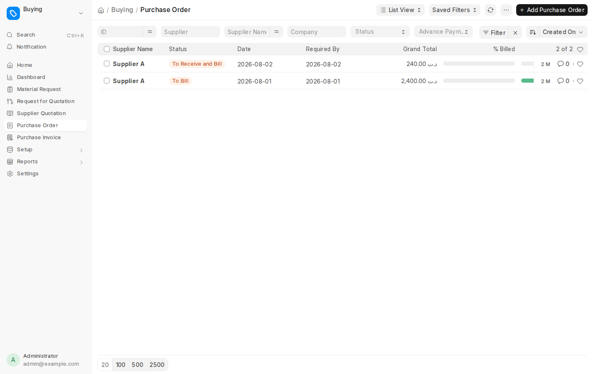Click the Company filter field
Viewport: 598px width, 374px height.
coord(317,32)
